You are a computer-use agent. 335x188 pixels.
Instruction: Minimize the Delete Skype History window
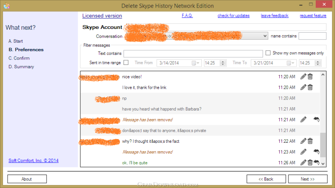pyautogui.click(x=301, y=5)
